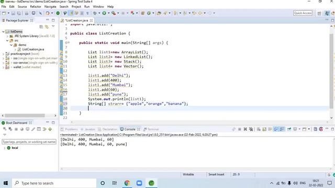This screenshot has height=188, width=335.
Task: Click the Terminate square icon in Console toolbar
Action: coord(240,129)
